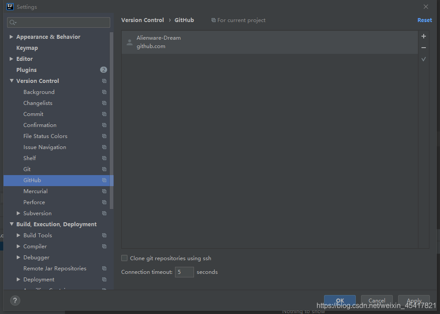Click the project-level icon beside Mercurial

tap(104, 191)
